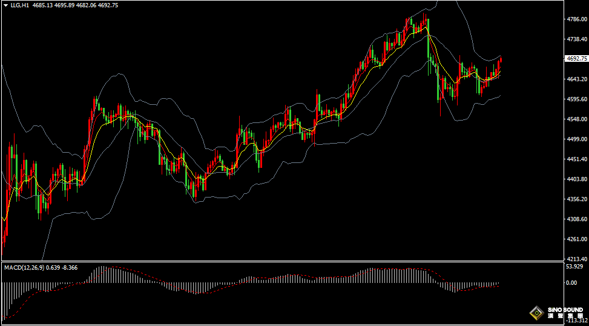
Task: Click the 4643.20 price axis label
Action: (576, 79)
